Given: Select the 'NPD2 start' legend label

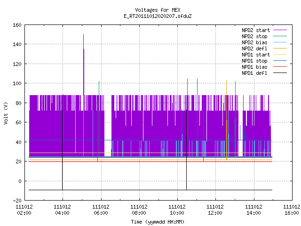Looking at the screenshot, I should pos(256,30).
